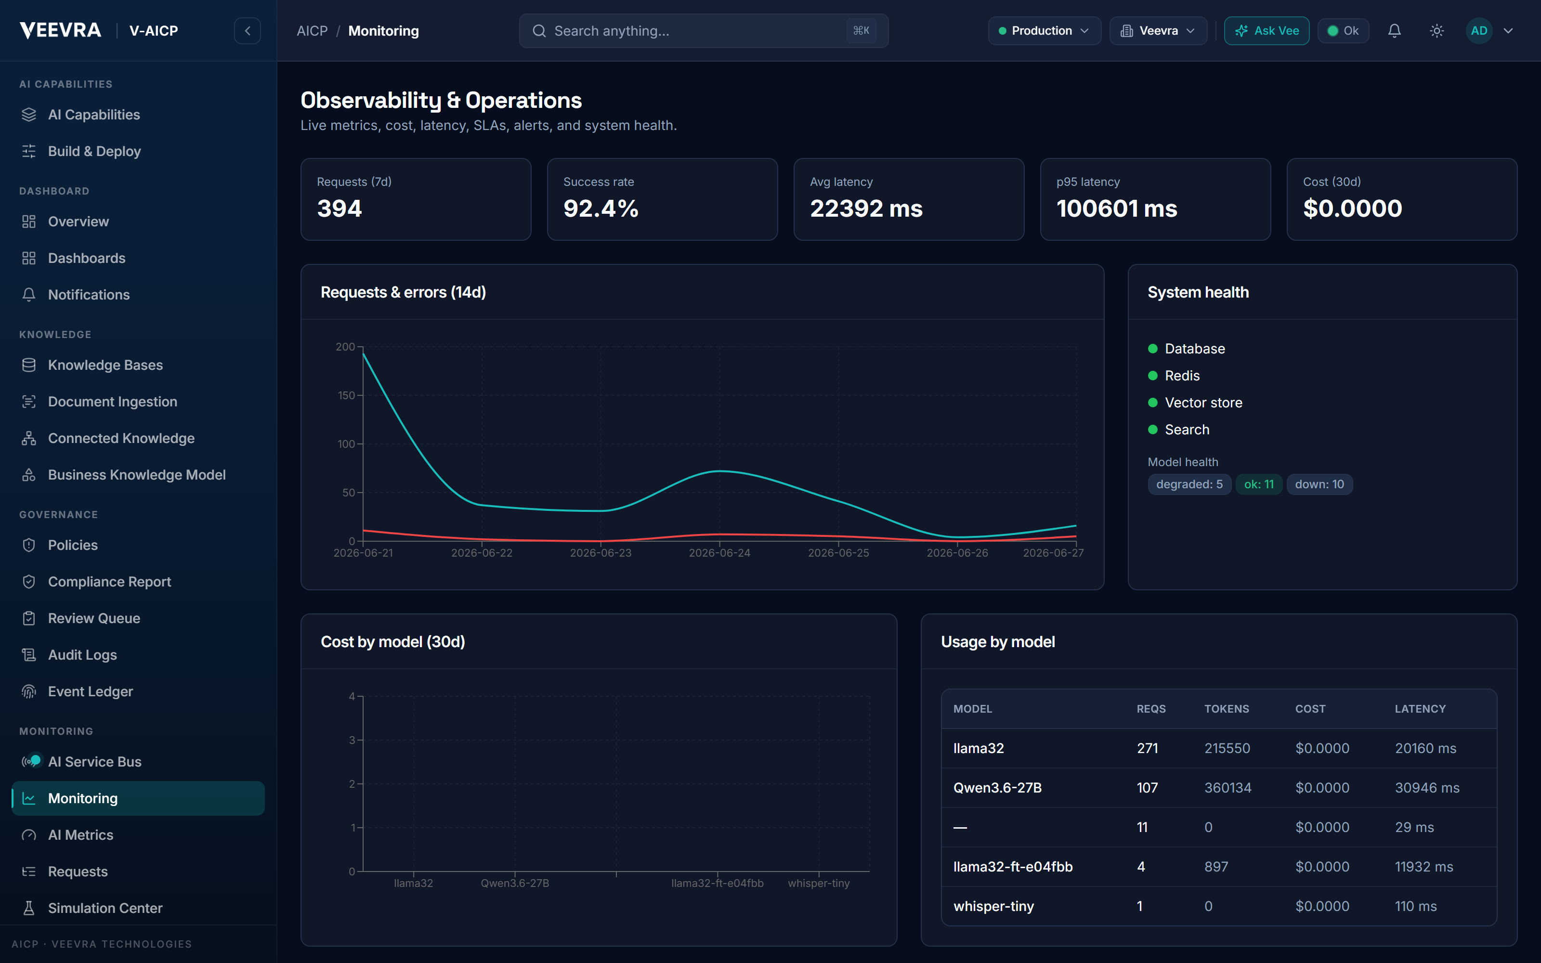
Task: Open the Production environment dropdown
Action: coord(1045,30)
